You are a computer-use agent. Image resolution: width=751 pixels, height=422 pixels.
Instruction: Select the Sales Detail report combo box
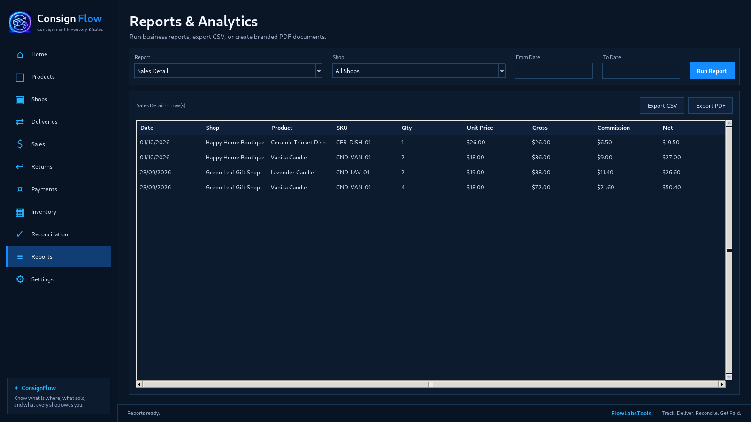tap(228, 71)
